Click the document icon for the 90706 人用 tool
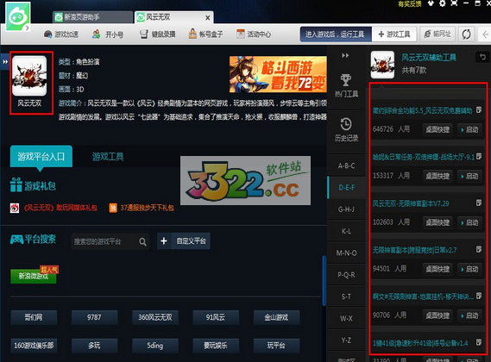The height and width of the screenshot is (362, 491). click(479, 296)
